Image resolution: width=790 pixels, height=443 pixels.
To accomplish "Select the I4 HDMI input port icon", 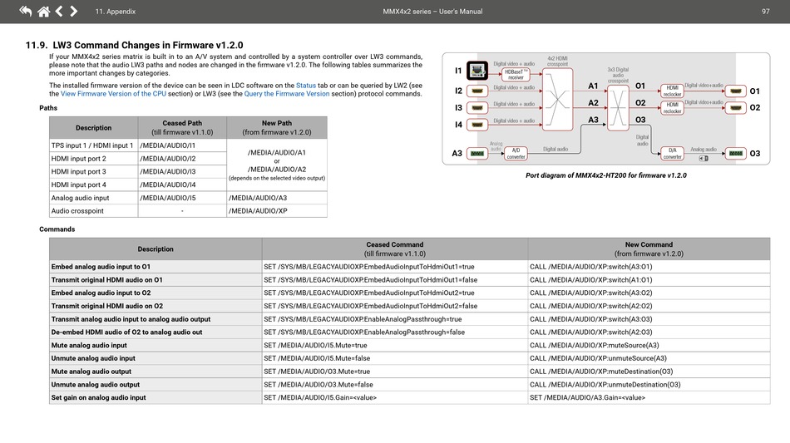I will [x=477, y=125].
